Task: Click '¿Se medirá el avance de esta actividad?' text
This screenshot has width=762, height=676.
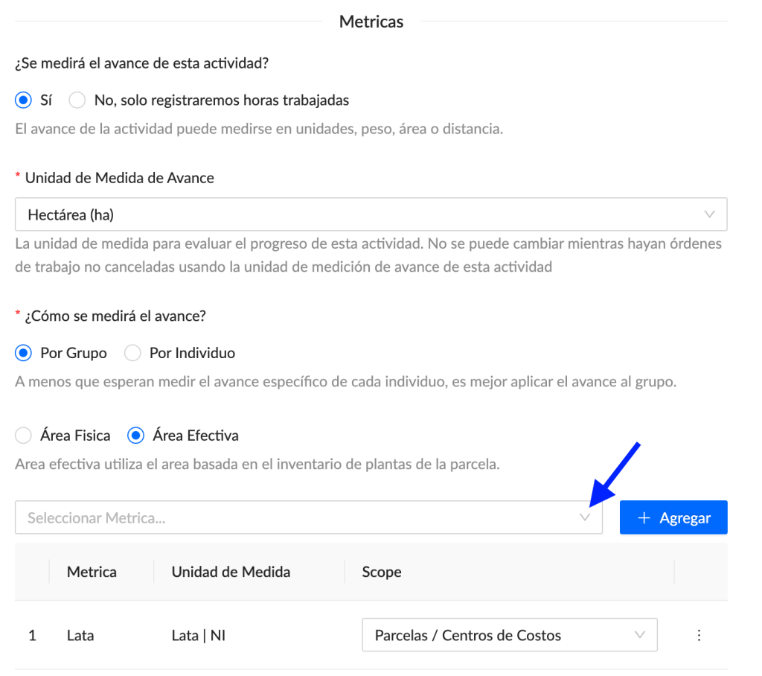Action: (x=142, y=63)
